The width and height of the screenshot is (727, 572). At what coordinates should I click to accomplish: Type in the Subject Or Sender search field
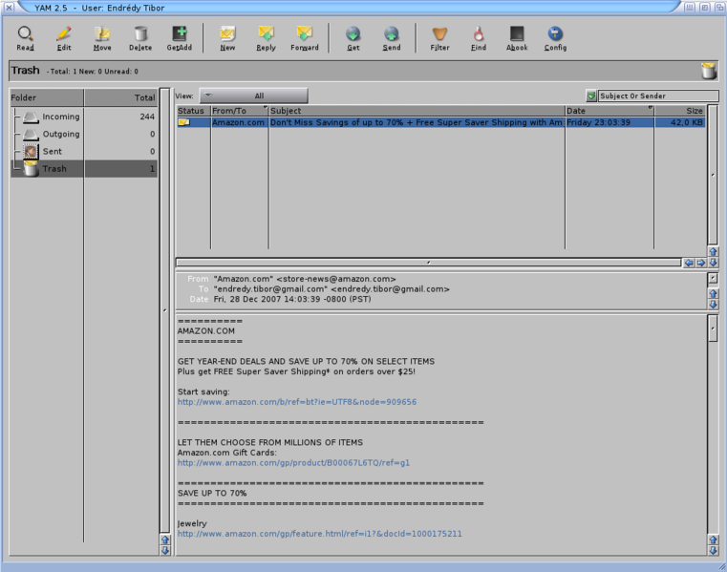pyautogui.click(x=657, y=96)
